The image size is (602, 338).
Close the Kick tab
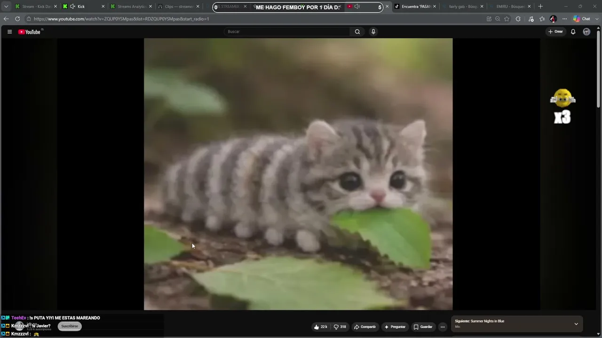103,7
